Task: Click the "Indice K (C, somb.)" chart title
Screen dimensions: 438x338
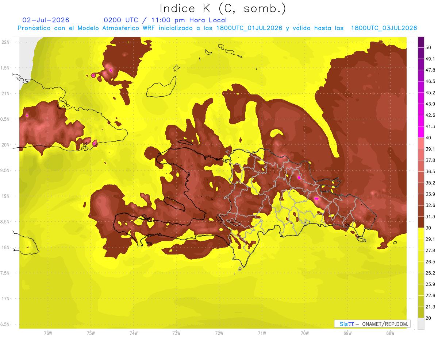Action: [x=222, y=8]
